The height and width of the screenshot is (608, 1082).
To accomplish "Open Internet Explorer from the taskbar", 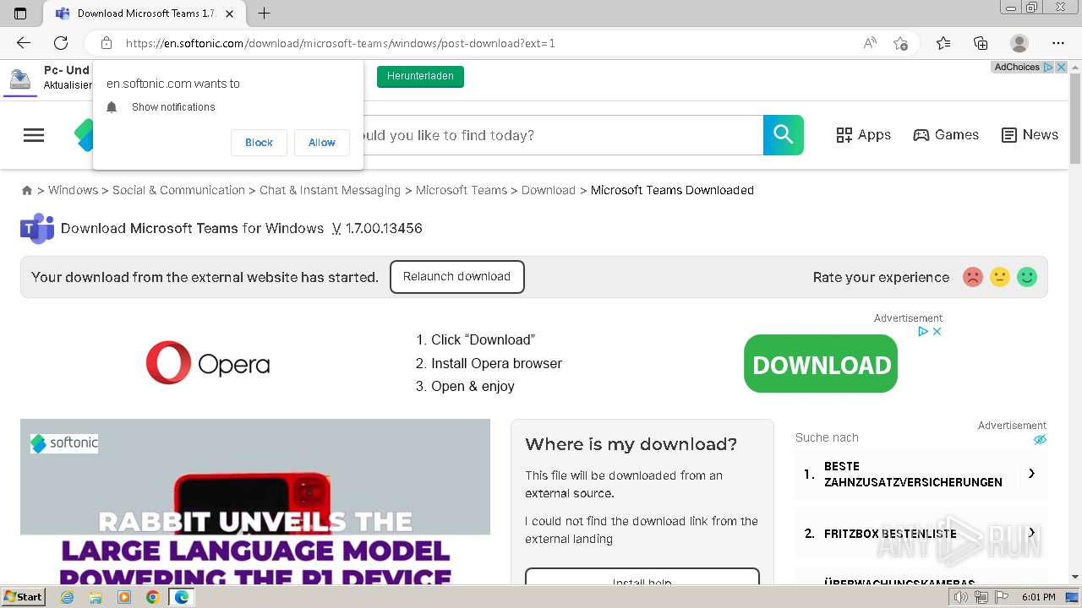I will tap(68, 597).
